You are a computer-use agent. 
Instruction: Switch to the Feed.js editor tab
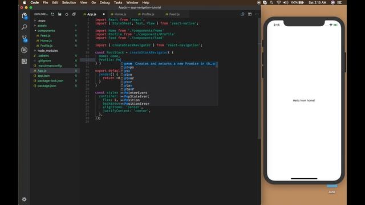tap(175, 14)
